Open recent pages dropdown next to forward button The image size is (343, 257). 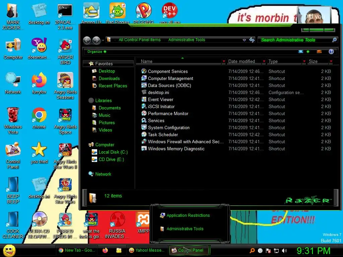[x=103, y=40]
